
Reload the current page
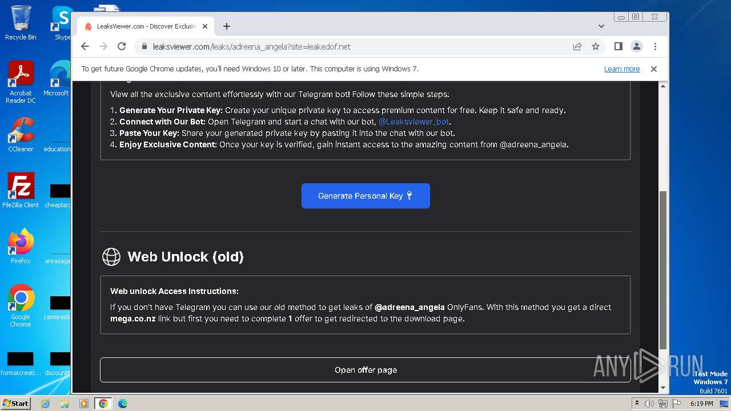[x=122, y=46]
